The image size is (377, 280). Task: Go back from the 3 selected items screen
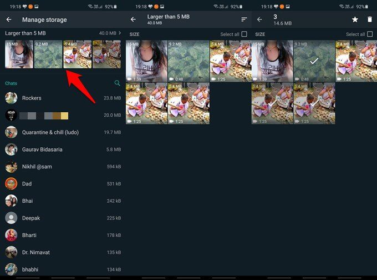click(x=259, y=19)
